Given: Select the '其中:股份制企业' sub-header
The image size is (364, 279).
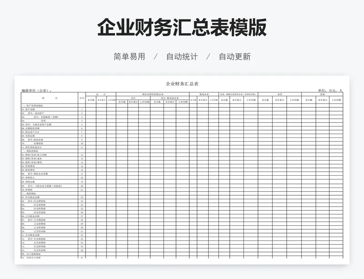Looking at the screenshot, I should click(x=170, y=98).
